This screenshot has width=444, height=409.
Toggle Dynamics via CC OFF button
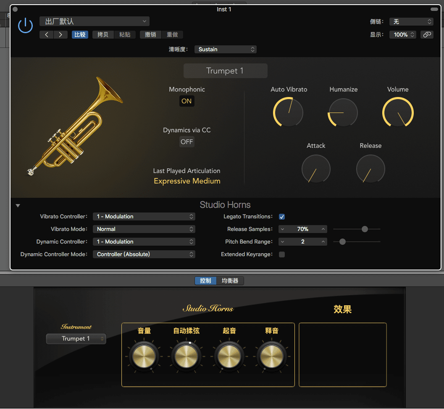[187, 142]
